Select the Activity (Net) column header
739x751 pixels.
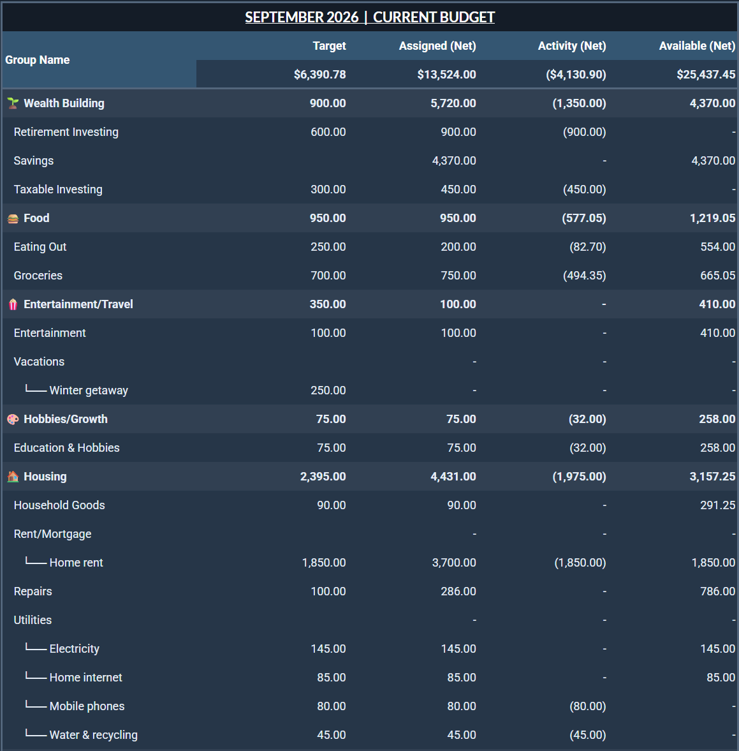572,45
